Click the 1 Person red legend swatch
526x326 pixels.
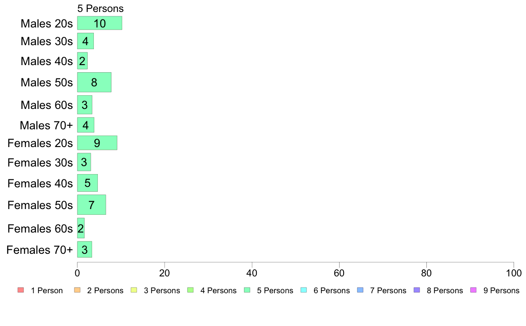pos(21,290)
